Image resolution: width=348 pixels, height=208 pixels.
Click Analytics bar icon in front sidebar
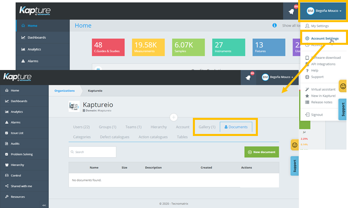click(7, 112)
